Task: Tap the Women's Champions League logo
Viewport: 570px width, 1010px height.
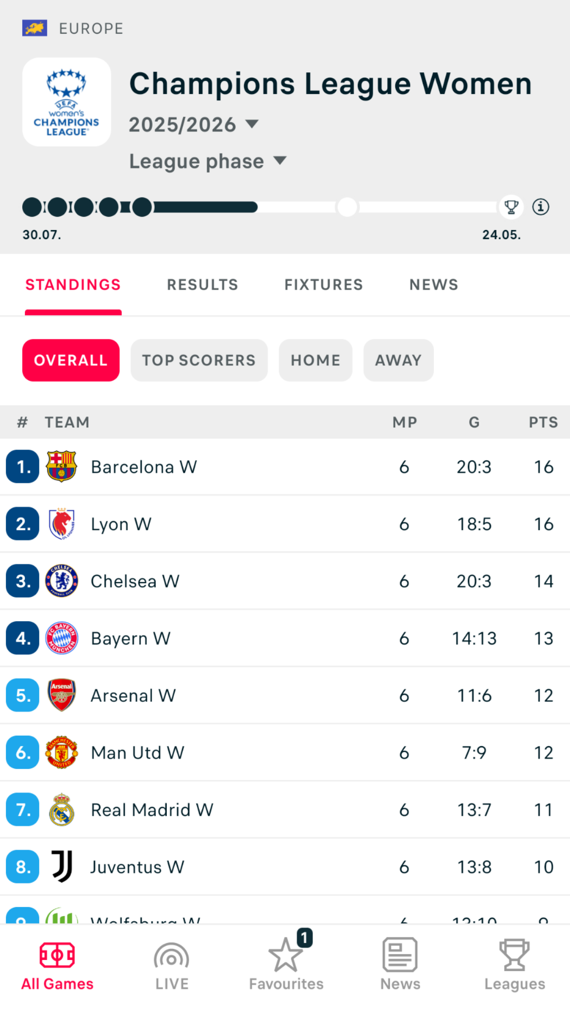Action: coord(66,102)
